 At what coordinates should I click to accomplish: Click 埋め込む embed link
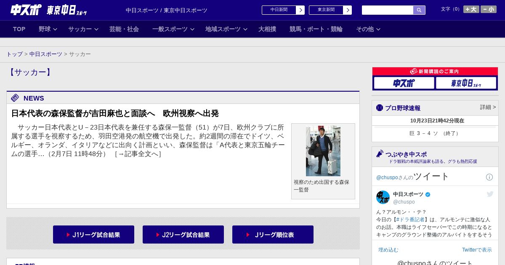click(x=388, y=250)
